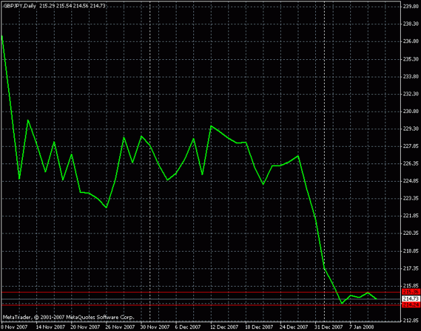Click the GBPJPY,Daily chart title
Image resolution: width=421 pixels, height=331 pixels.
pos(20,5)
